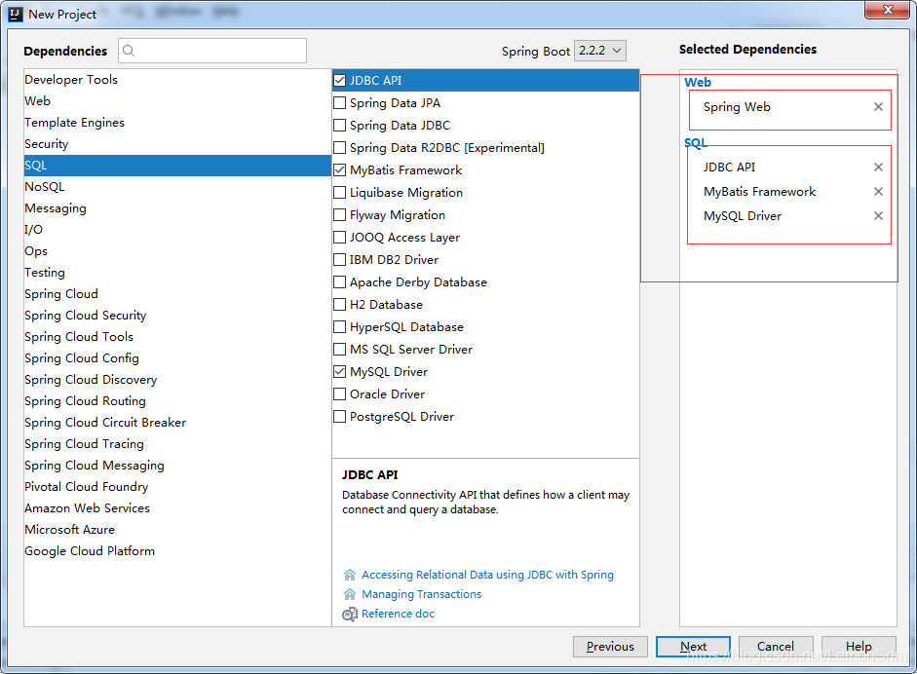The height and width of the screenshot is (674, 917).
Task: Select the I/O category
Action: 177,230
